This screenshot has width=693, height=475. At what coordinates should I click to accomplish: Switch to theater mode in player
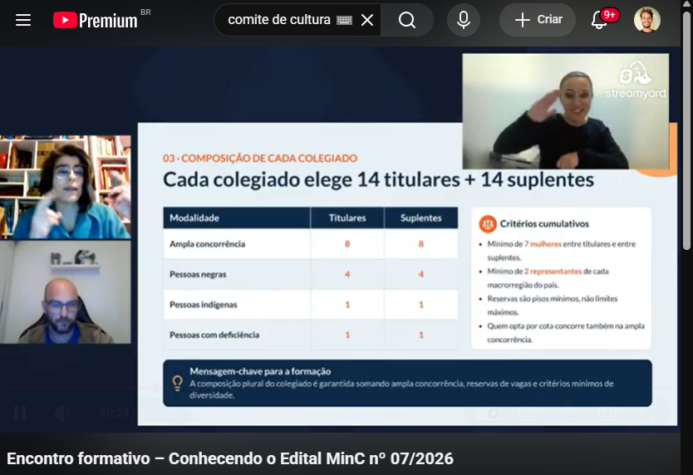(607, 414)
